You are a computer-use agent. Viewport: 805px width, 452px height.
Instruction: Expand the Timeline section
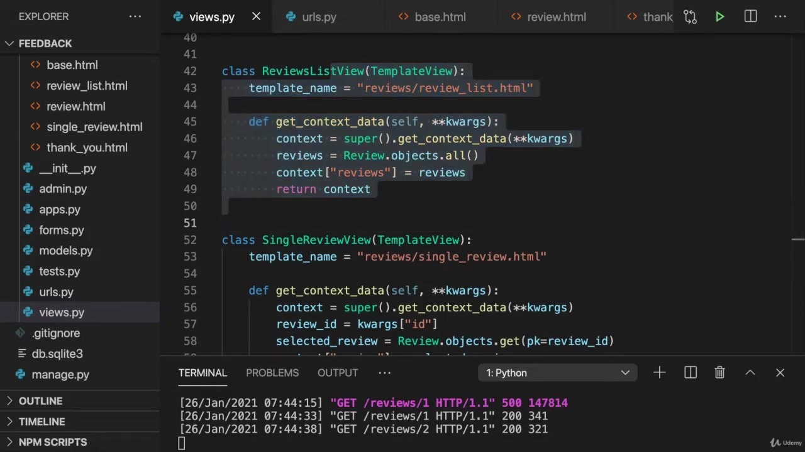point(42,422)
